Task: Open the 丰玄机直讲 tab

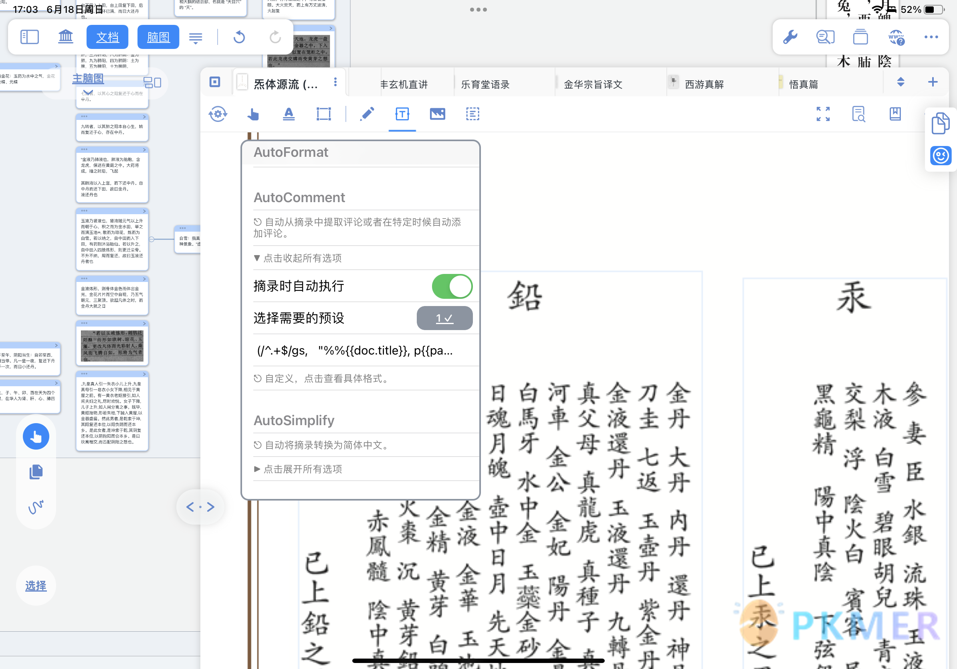Action: click(x=404, y=84)
